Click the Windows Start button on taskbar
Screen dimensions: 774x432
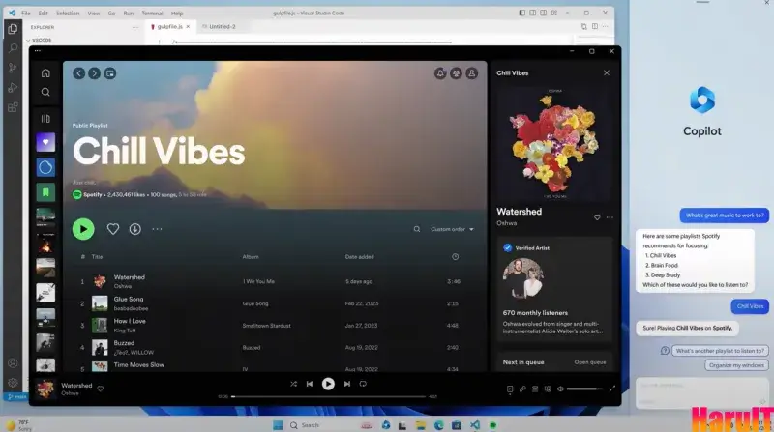pyautogui.click(x=278, y=425)
